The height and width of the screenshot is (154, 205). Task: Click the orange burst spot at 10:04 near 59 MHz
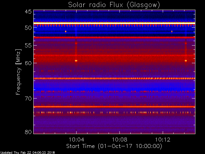[76, 61]
